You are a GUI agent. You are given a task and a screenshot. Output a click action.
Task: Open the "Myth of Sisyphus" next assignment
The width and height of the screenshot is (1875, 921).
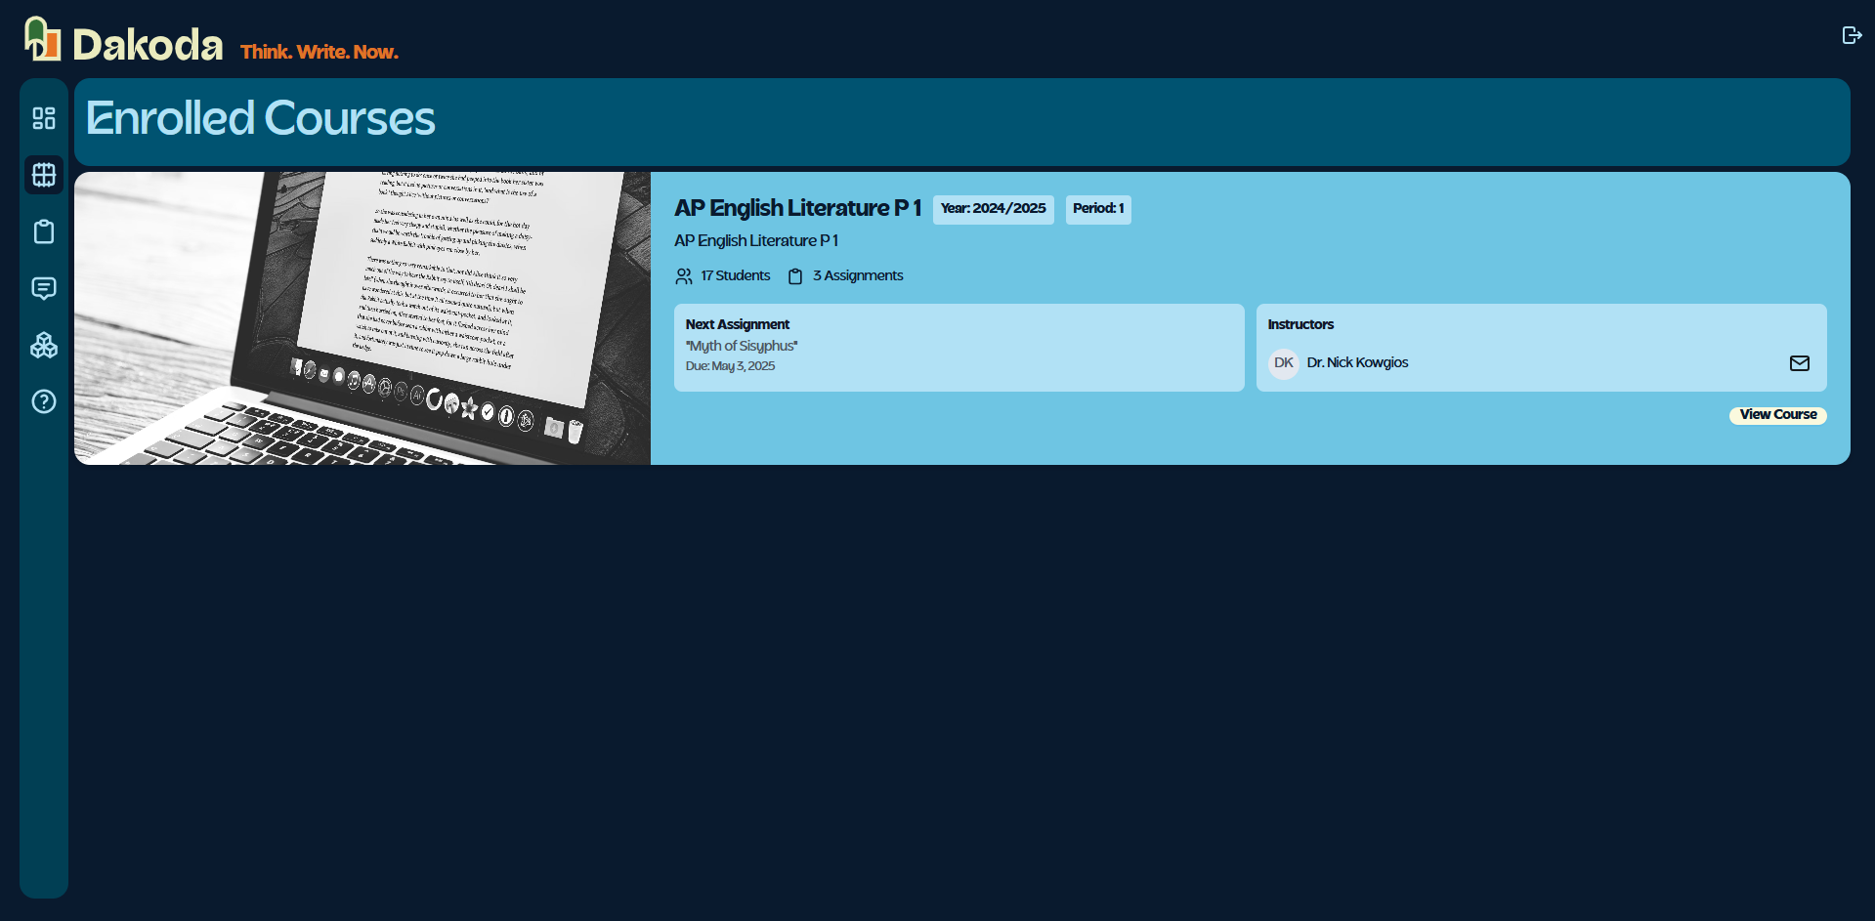tap(742, 346)
